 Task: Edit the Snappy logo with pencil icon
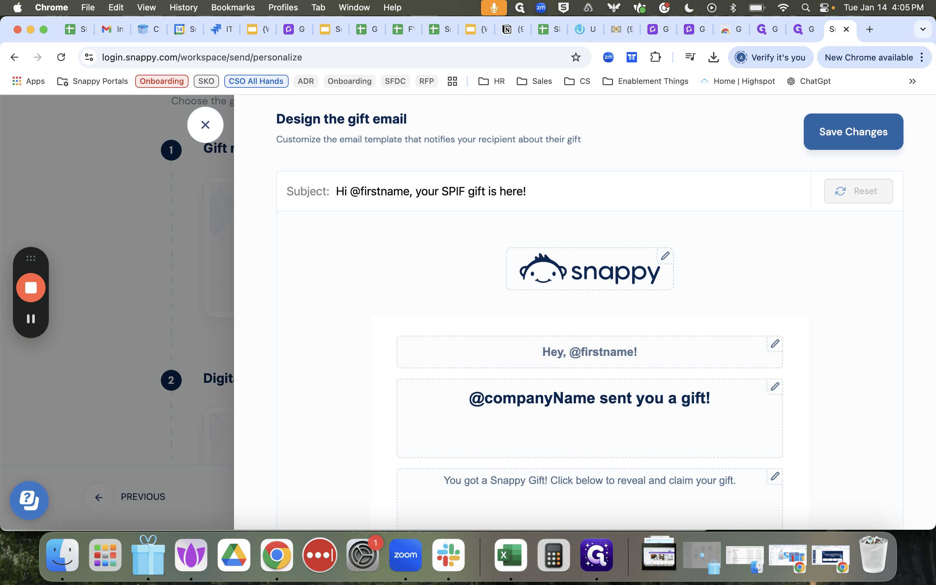click(665, 256)
